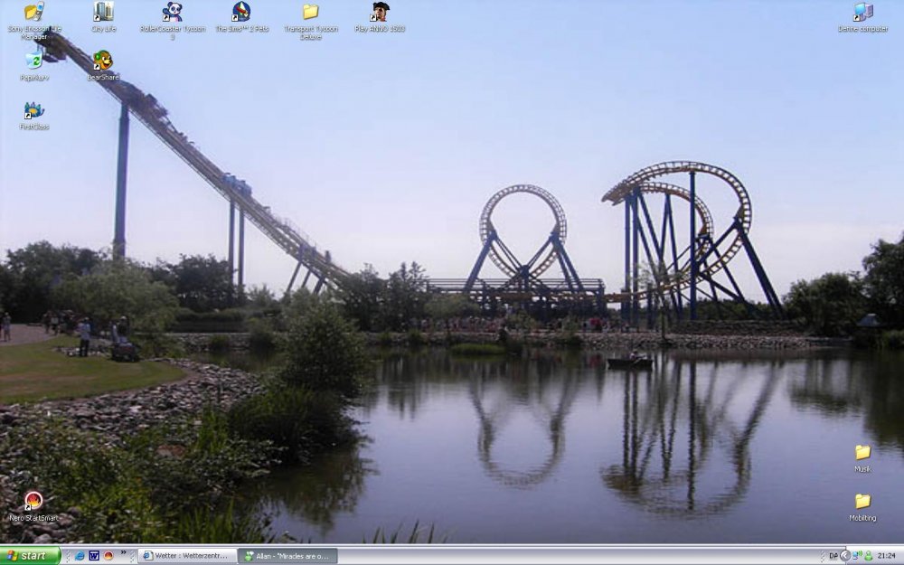This screenshot has width=904, height=565.
Task: Show hidden system tray icons
Action: [x=844, y=556]
